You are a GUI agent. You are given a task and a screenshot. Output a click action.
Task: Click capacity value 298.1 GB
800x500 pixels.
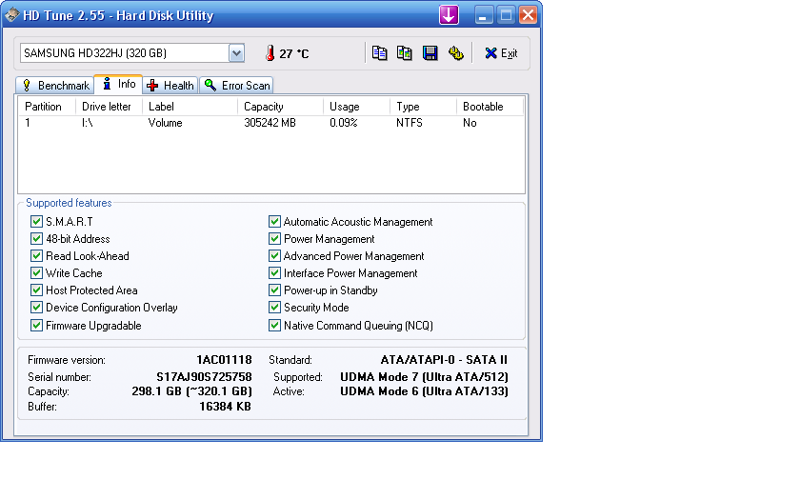pyautogui.click(x=191, y=391)
